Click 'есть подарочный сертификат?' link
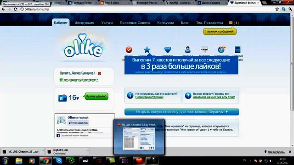Viewport: 294px width, 165px height. pyautogui.click(x=80, y=80)
